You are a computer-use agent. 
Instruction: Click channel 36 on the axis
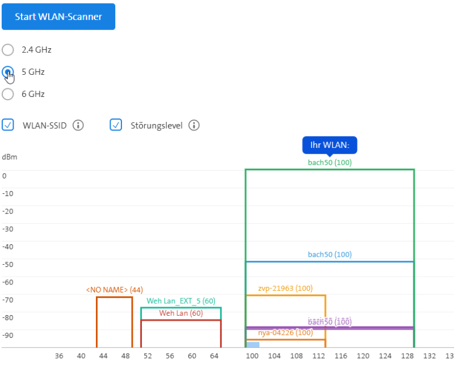tap(59, 356)
